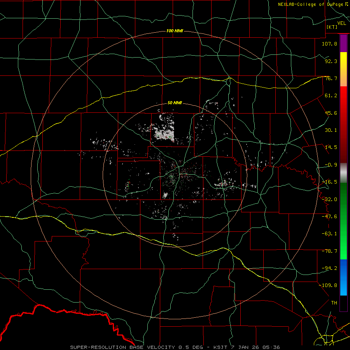Click the -78.7 velocity scale value
This screenshot has width=350, height=350.
point(329,251)
